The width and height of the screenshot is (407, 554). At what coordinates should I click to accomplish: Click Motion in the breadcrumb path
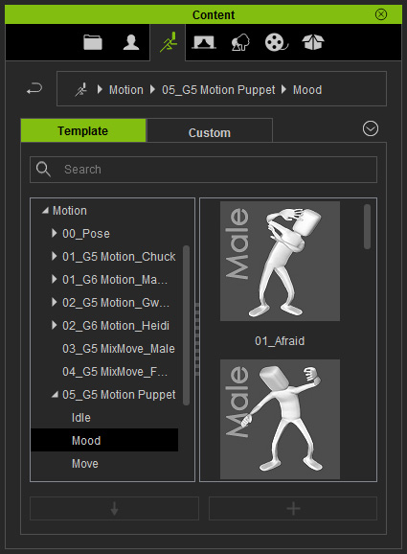pyautogui.click(x=126, y=90)
